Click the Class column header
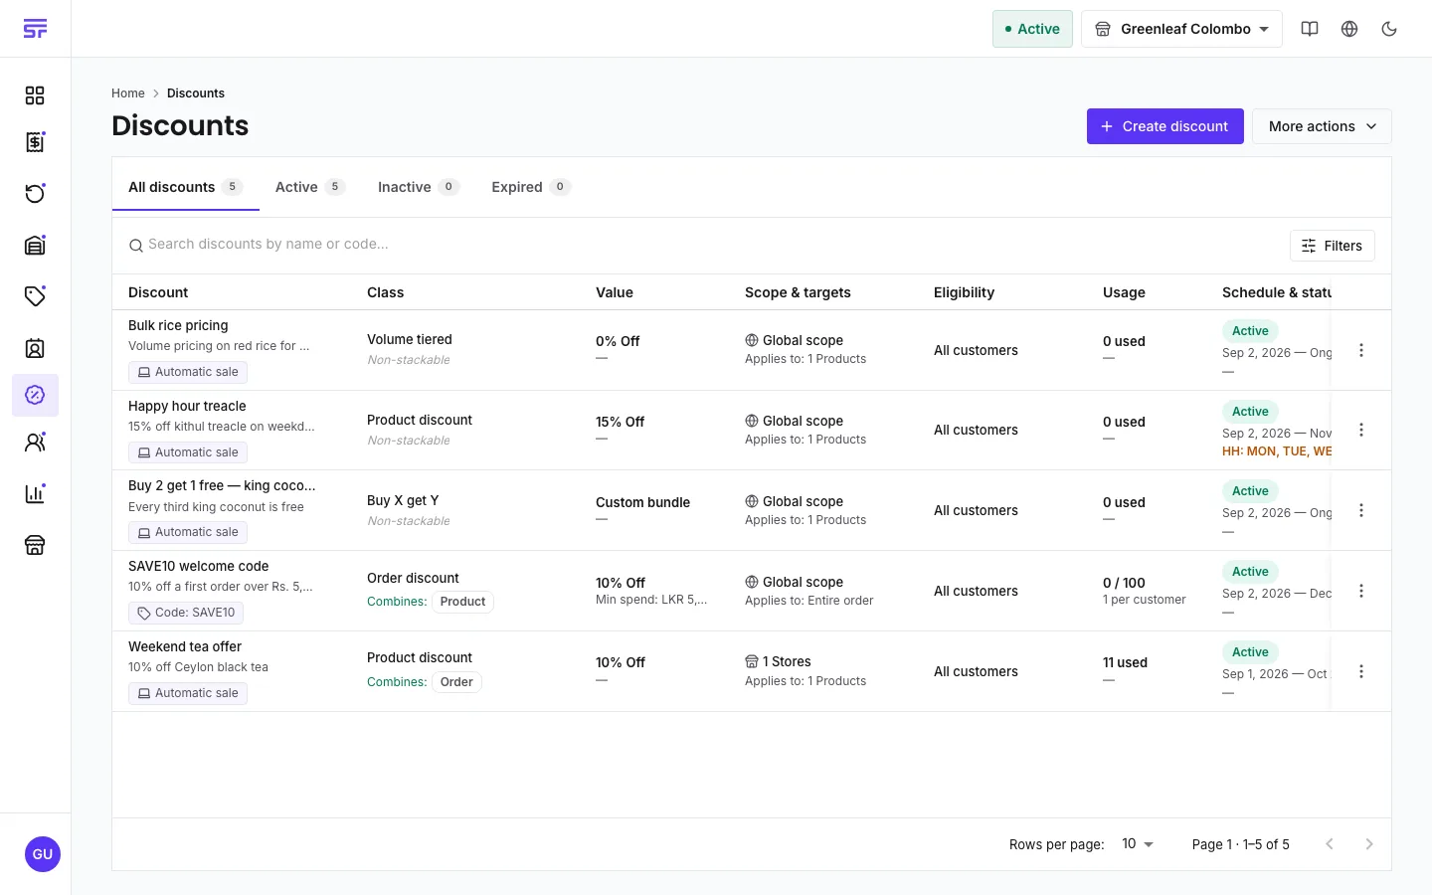The height and width of the screenshot is (895, 1432). click(x=385, y=292)
